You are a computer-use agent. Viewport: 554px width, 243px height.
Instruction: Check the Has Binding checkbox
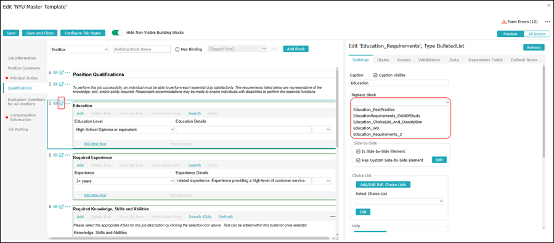(177, 49)
